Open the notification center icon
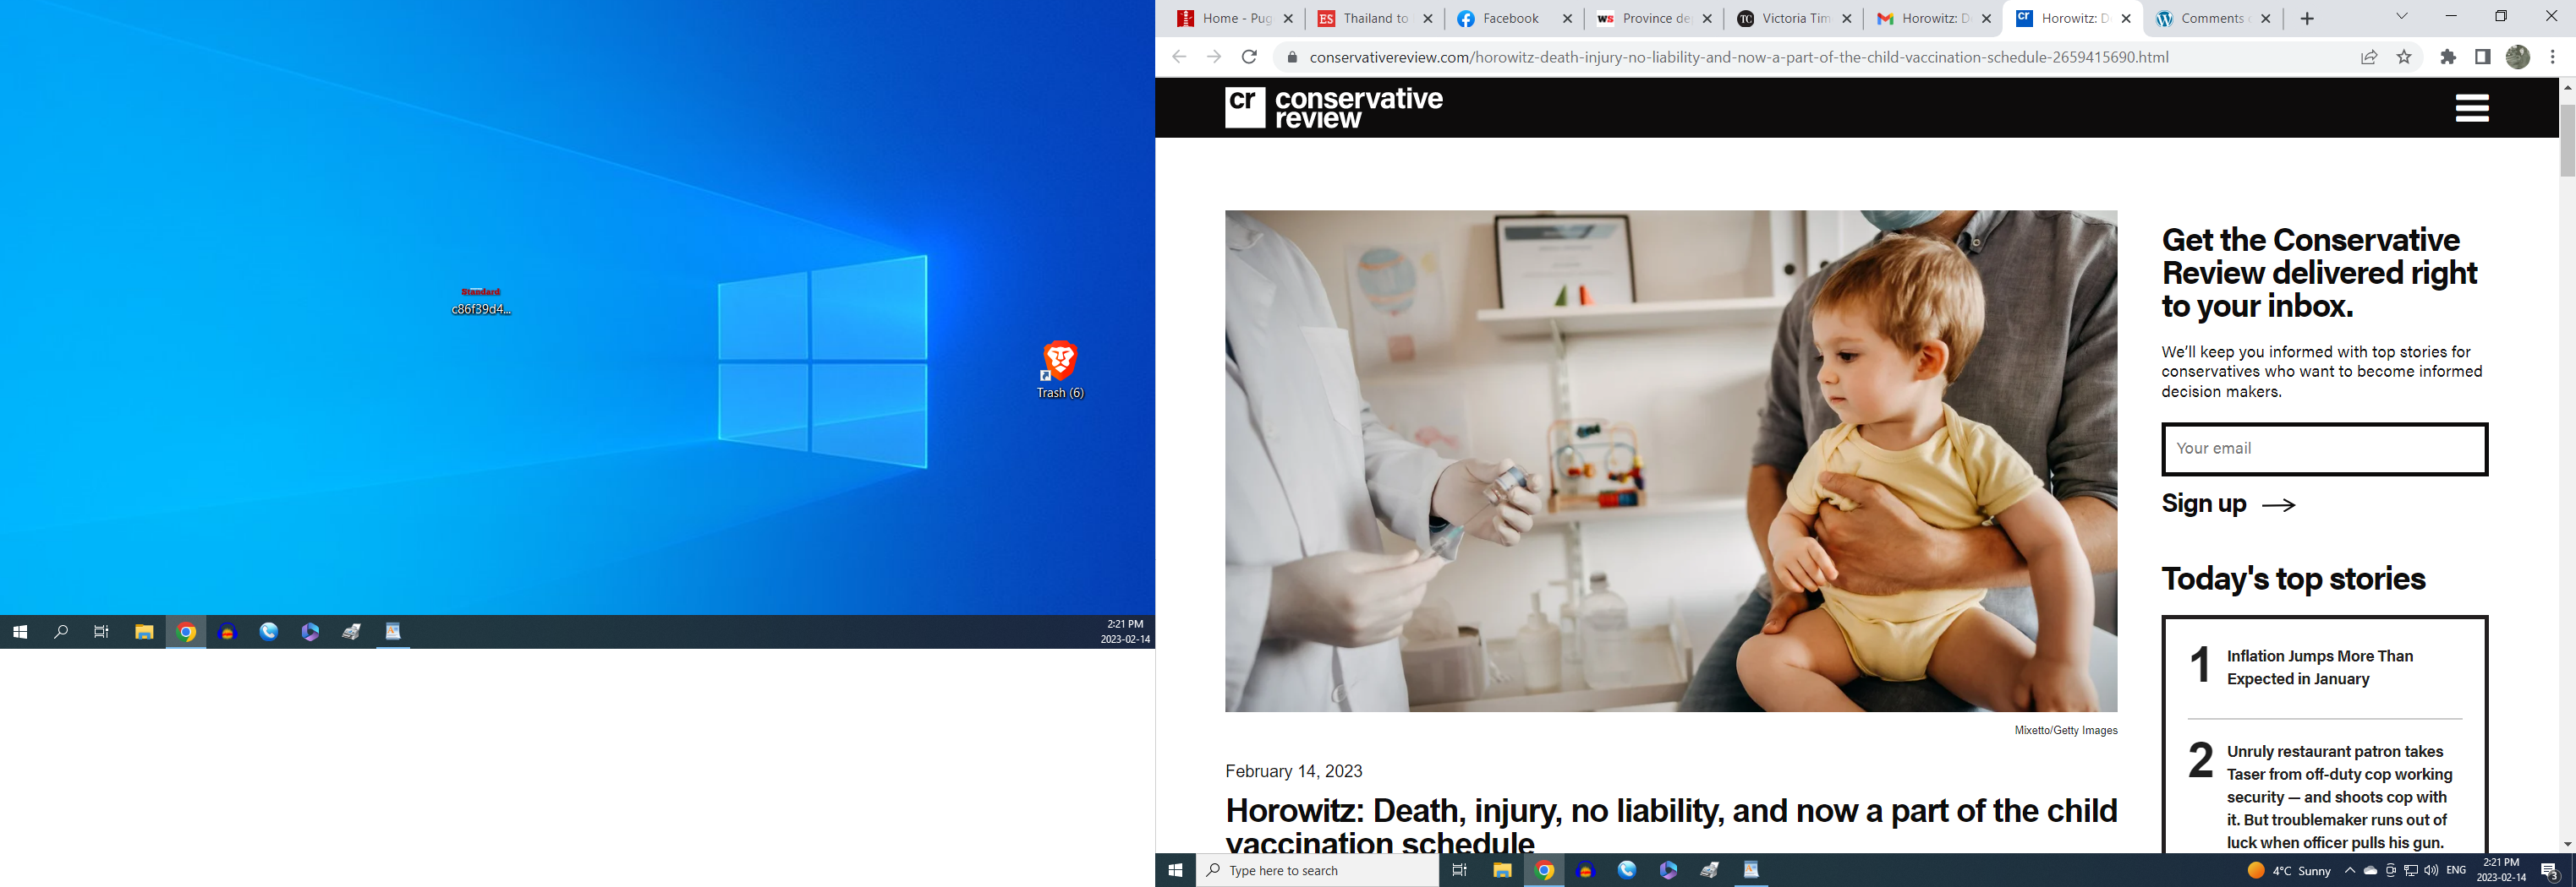This screenshot has height=887, width=2576. coord(2549,870)
